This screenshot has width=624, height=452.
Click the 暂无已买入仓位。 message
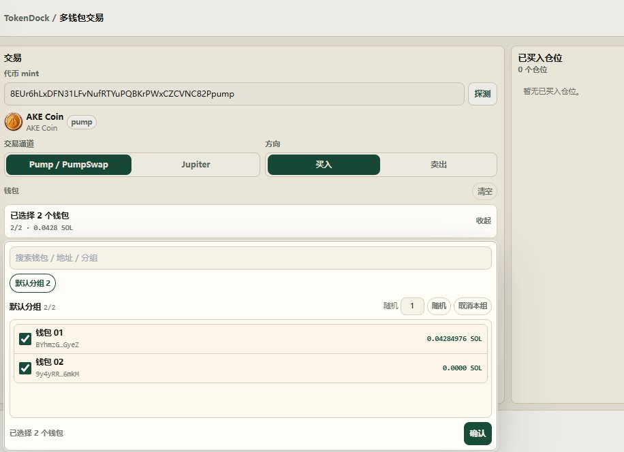[x=552, y=91]
